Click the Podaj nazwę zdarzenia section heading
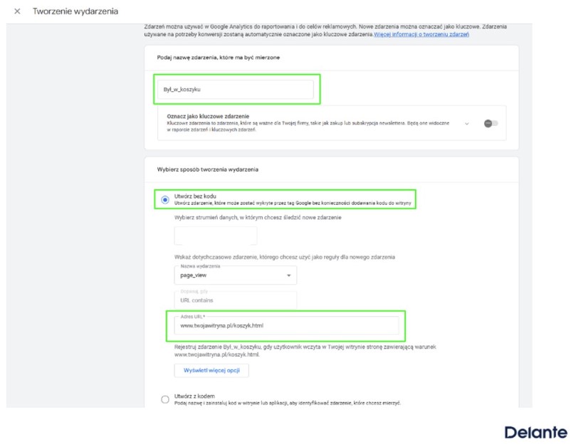 coord(218,58)
